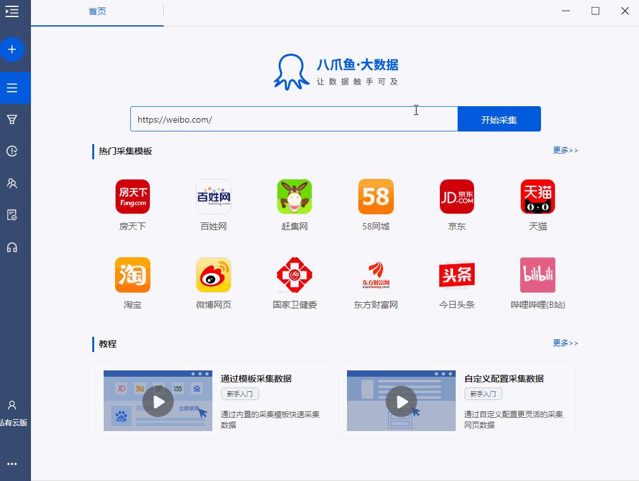Collapse the sidebar with the top menu icon
639x481 pixels.
coord(12,11)
